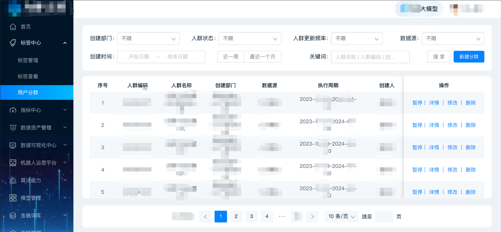The image size is (501, 232).
Task: Go to page 3
Action: click(251, 217)
